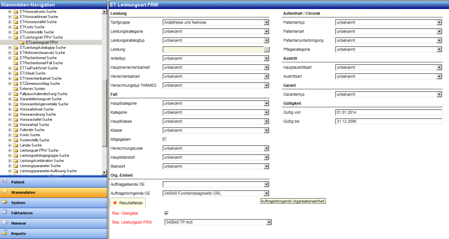449x239 pixels.
Task: Open the Stammdaten navigation section
Action: (53, 192)
